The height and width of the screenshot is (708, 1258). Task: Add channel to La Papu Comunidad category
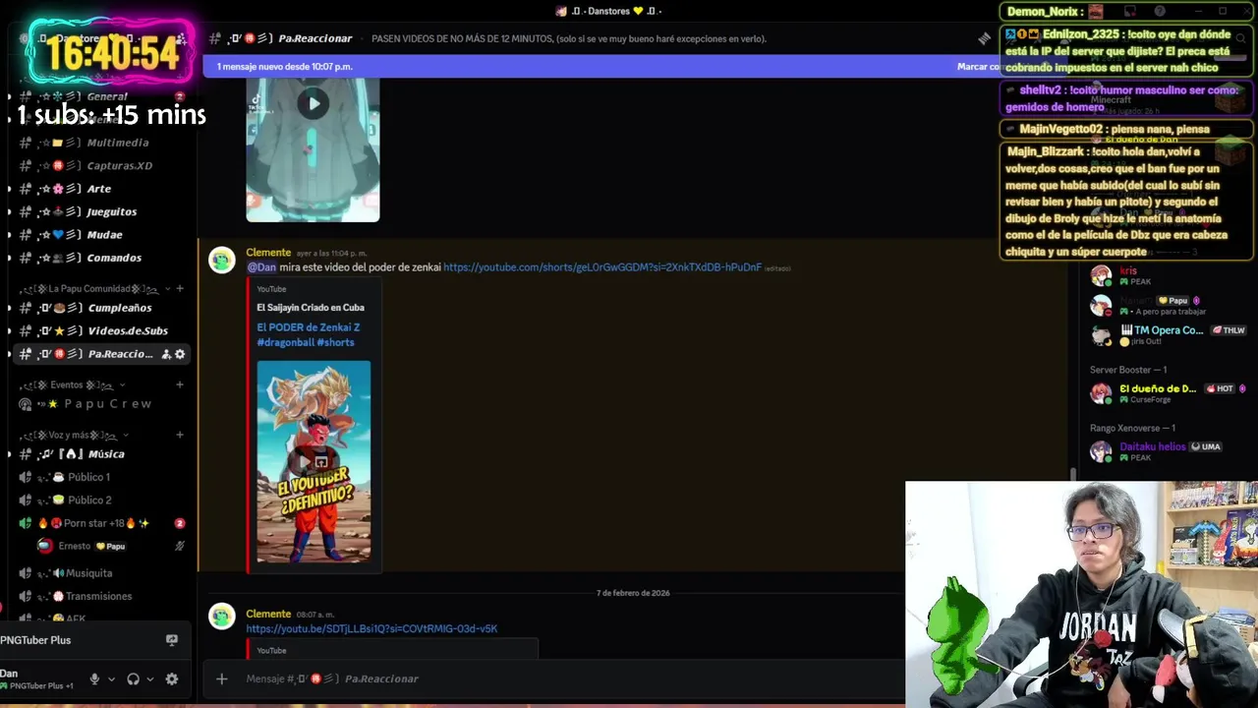(180, 289)
